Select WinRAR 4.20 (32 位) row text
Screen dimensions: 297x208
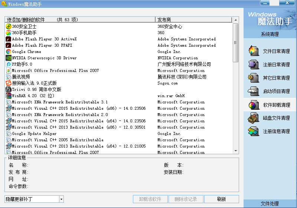tap(33, 96)
